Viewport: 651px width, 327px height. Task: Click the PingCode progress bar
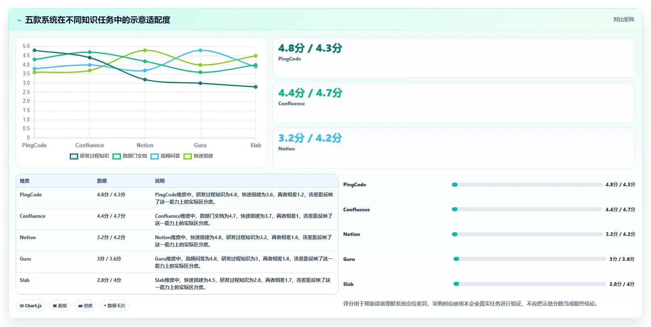point(527,185)
